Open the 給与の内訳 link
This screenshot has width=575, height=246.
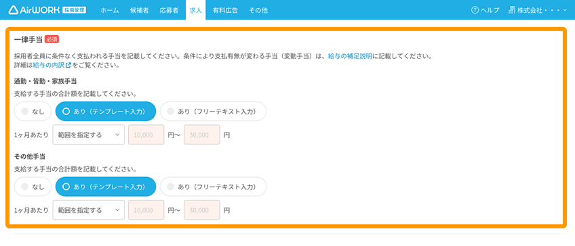pos(49,66)
